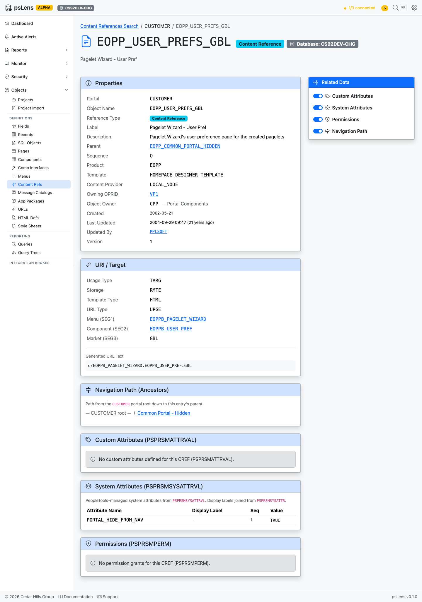Click the notification badge showing 5
This screenshot has width=422, height=602.
385,8
